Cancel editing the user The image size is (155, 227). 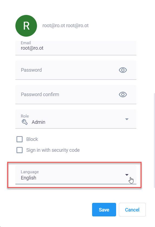tap(132, 210)
